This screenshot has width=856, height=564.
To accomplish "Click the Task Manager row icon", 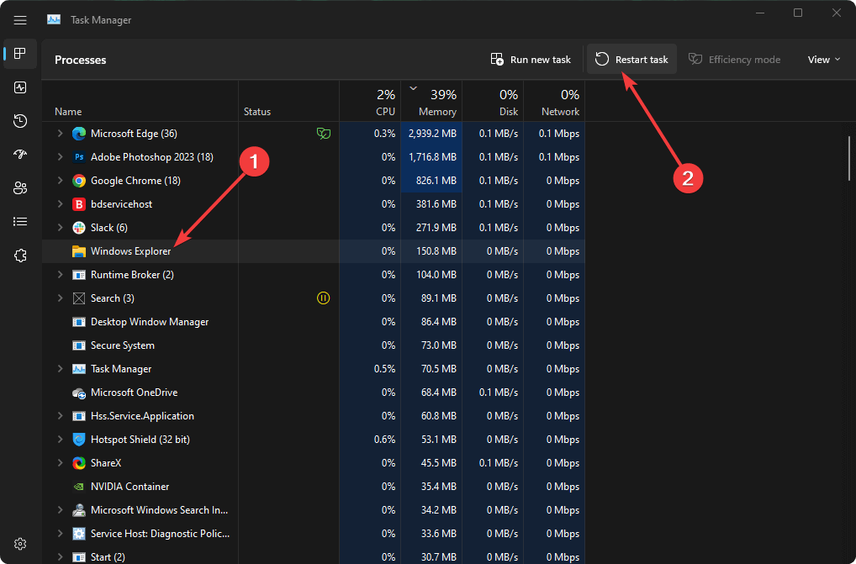I will (x=79, y=369).
